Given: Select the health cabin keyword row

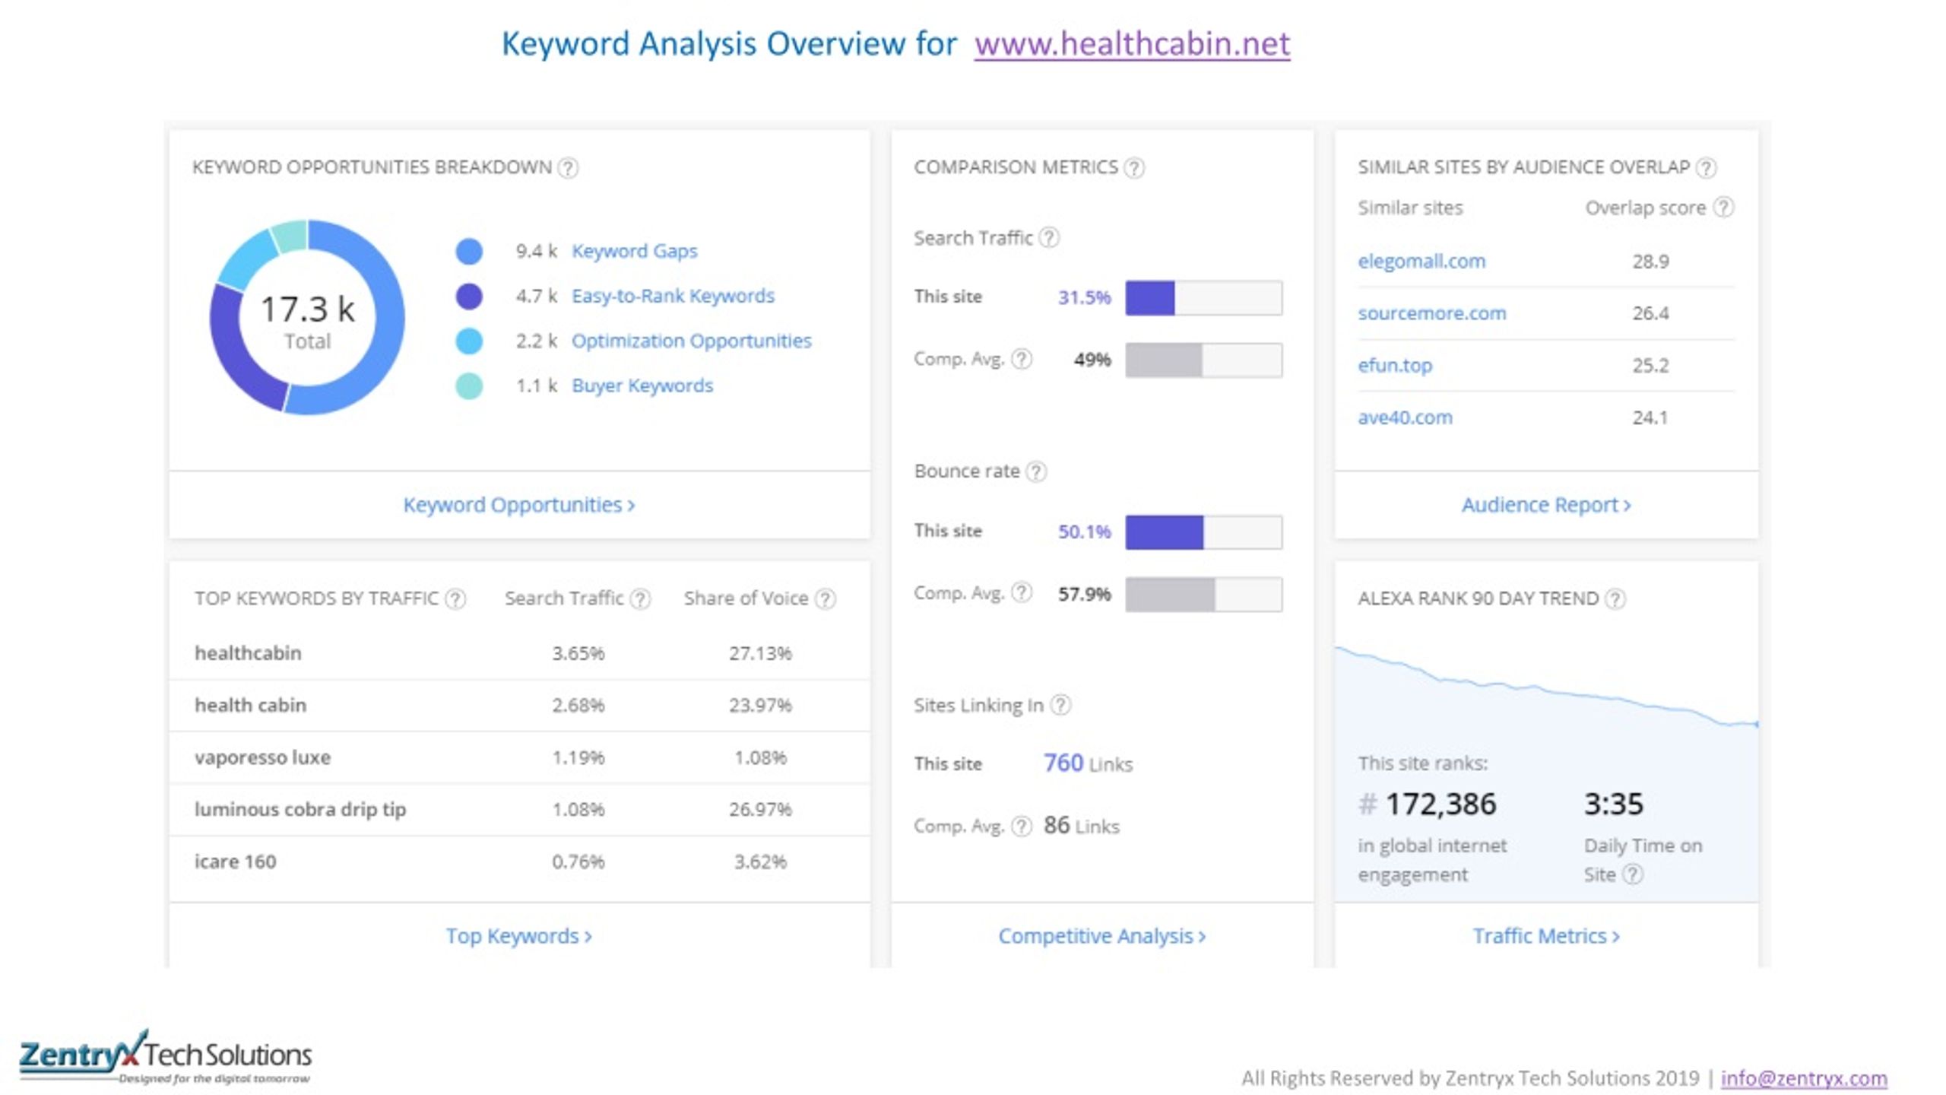Looking at the screenshot, I should pyautogui.click(x=519, y=706).
